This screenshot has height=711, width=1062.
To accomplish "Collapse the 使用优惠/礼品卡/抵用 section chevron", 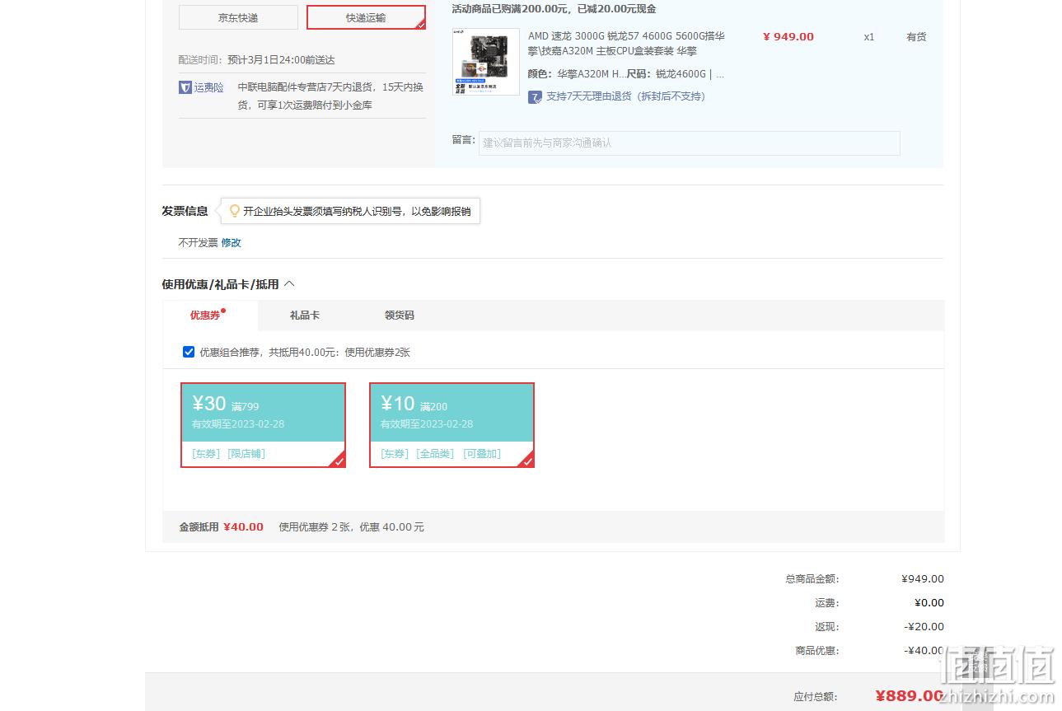I will [289, 284].
